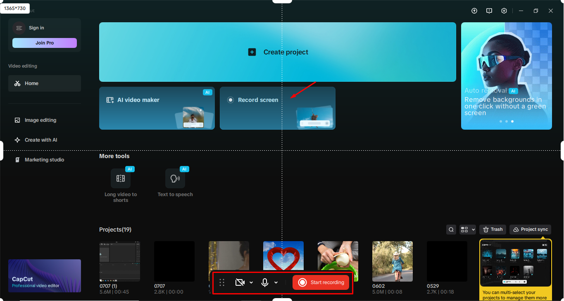Viewport: 564px width, 301px height.
Task: Click the Create with AI sparkle icon
Action: coord(17,140)
